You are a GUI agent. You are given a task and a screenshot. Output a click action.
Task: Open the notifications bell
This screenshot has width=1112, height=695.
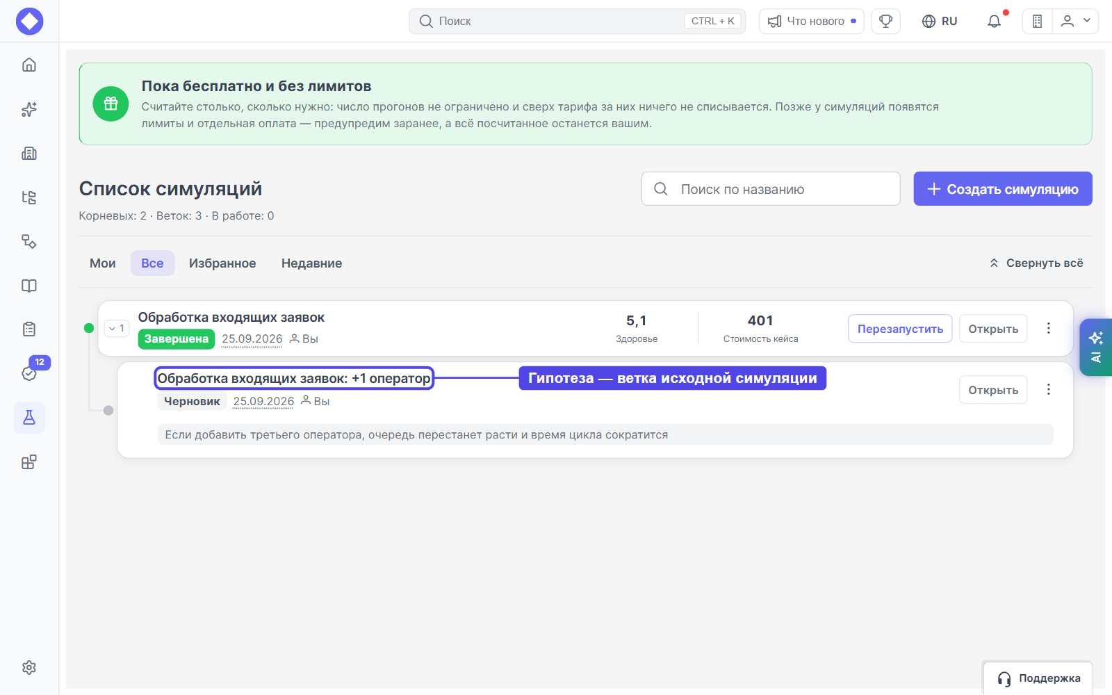(995, 21)
